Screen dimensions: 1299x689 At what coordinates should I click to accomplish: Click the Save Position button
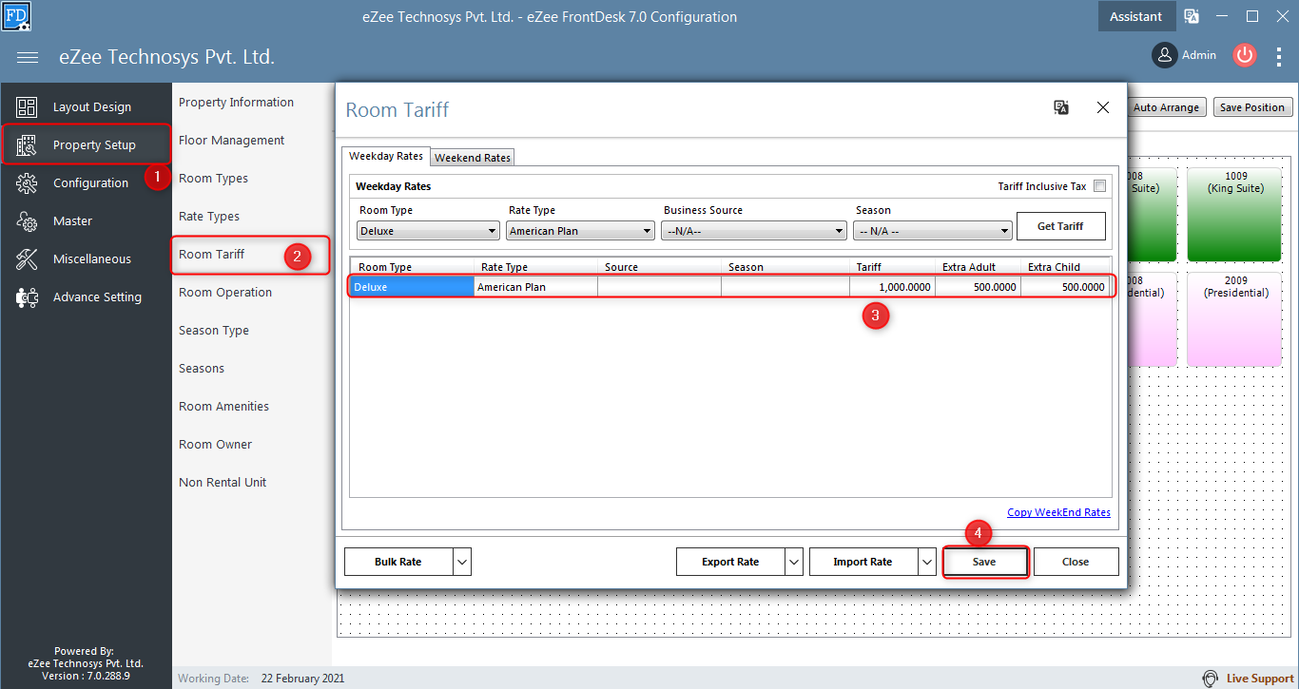tap(1252, 107)
